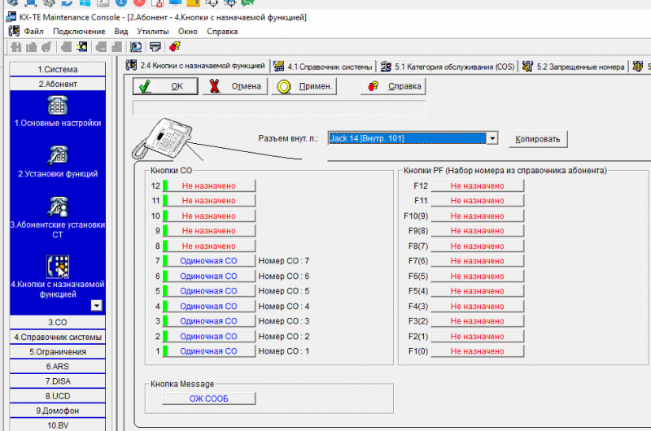Click the red question mark help toolbar icon
The image size is (651, 431).
[174, 47]
